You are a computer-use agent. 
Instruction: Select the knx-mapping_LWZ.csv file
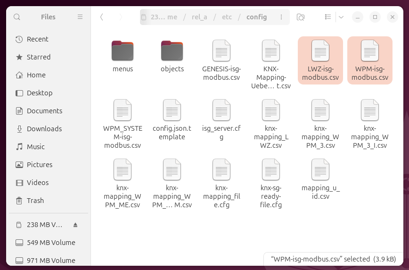click(x=271, y=124)
